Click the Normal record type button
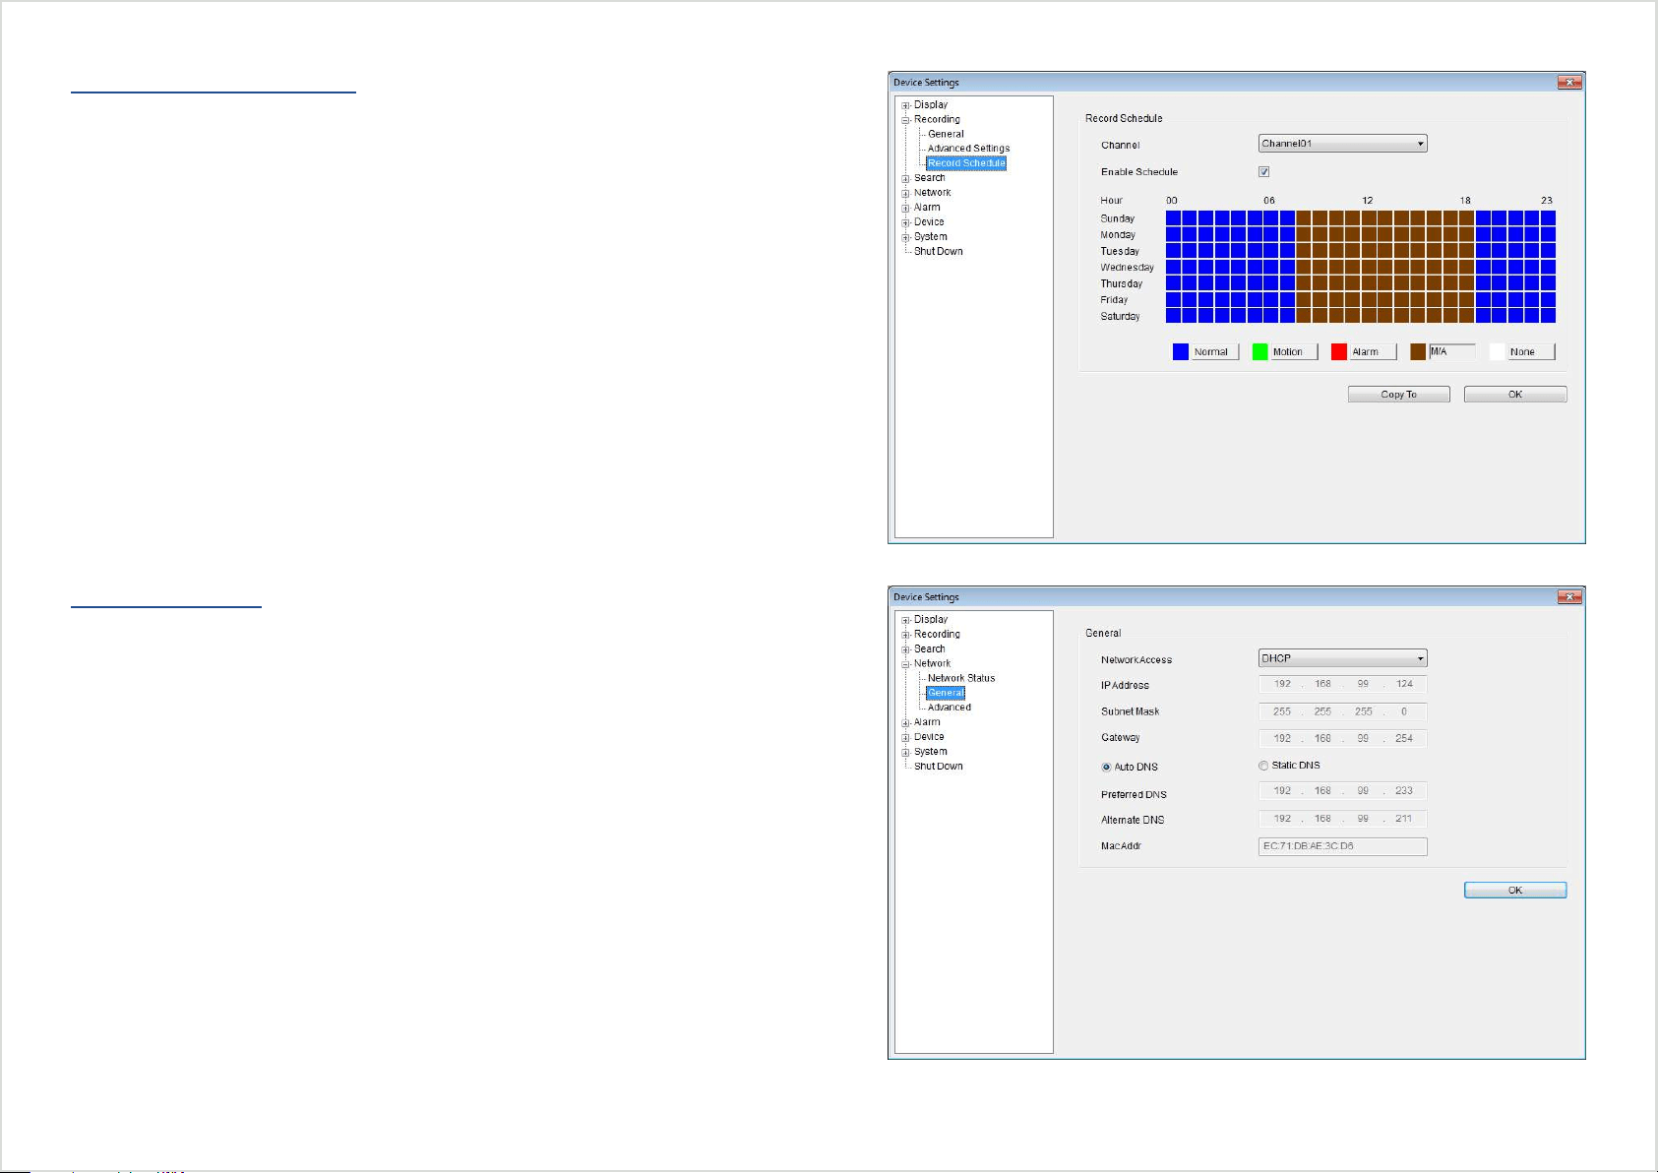This screenshot has height=1173, width=1658. coord(1215,352)
